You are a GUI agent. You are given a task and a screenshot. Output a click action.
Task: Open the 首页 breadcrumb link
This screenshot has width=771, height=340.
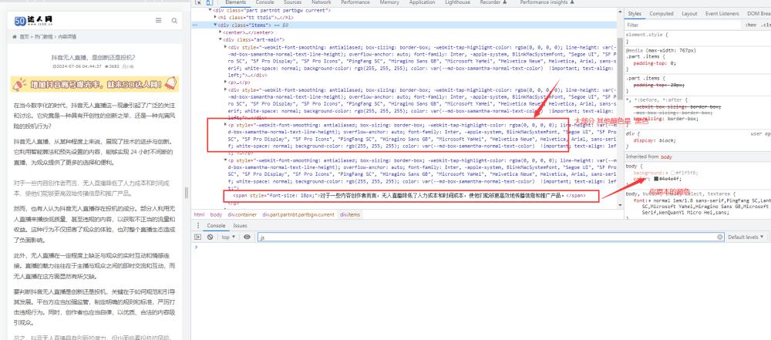click(24, 37)
